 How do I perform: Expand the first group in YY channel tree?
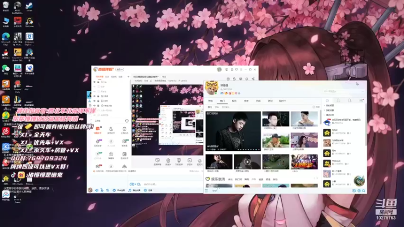[324, 105]
